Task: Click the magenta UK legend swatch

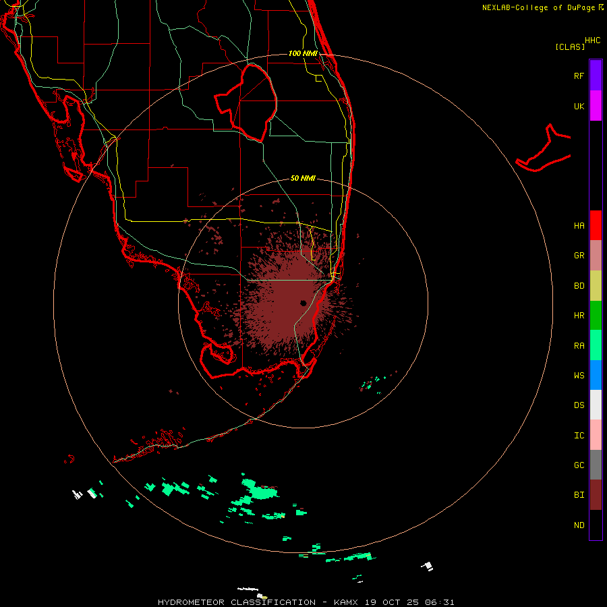Action: click(596, 106)
